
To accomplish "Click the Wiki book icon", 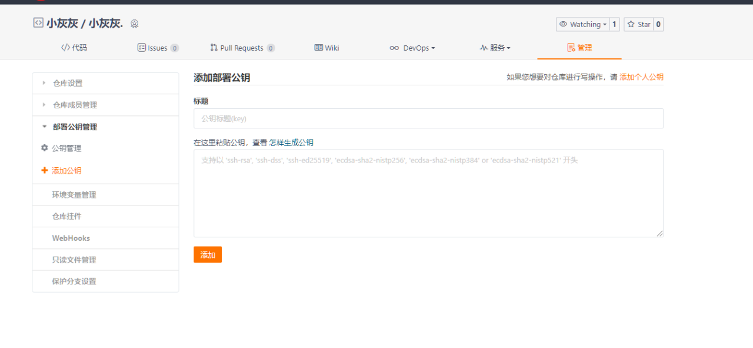I will pos(318,48).
